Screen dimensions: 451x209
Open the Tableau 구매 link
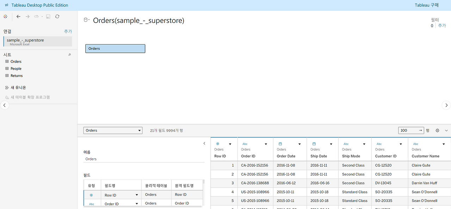[427, 5]
